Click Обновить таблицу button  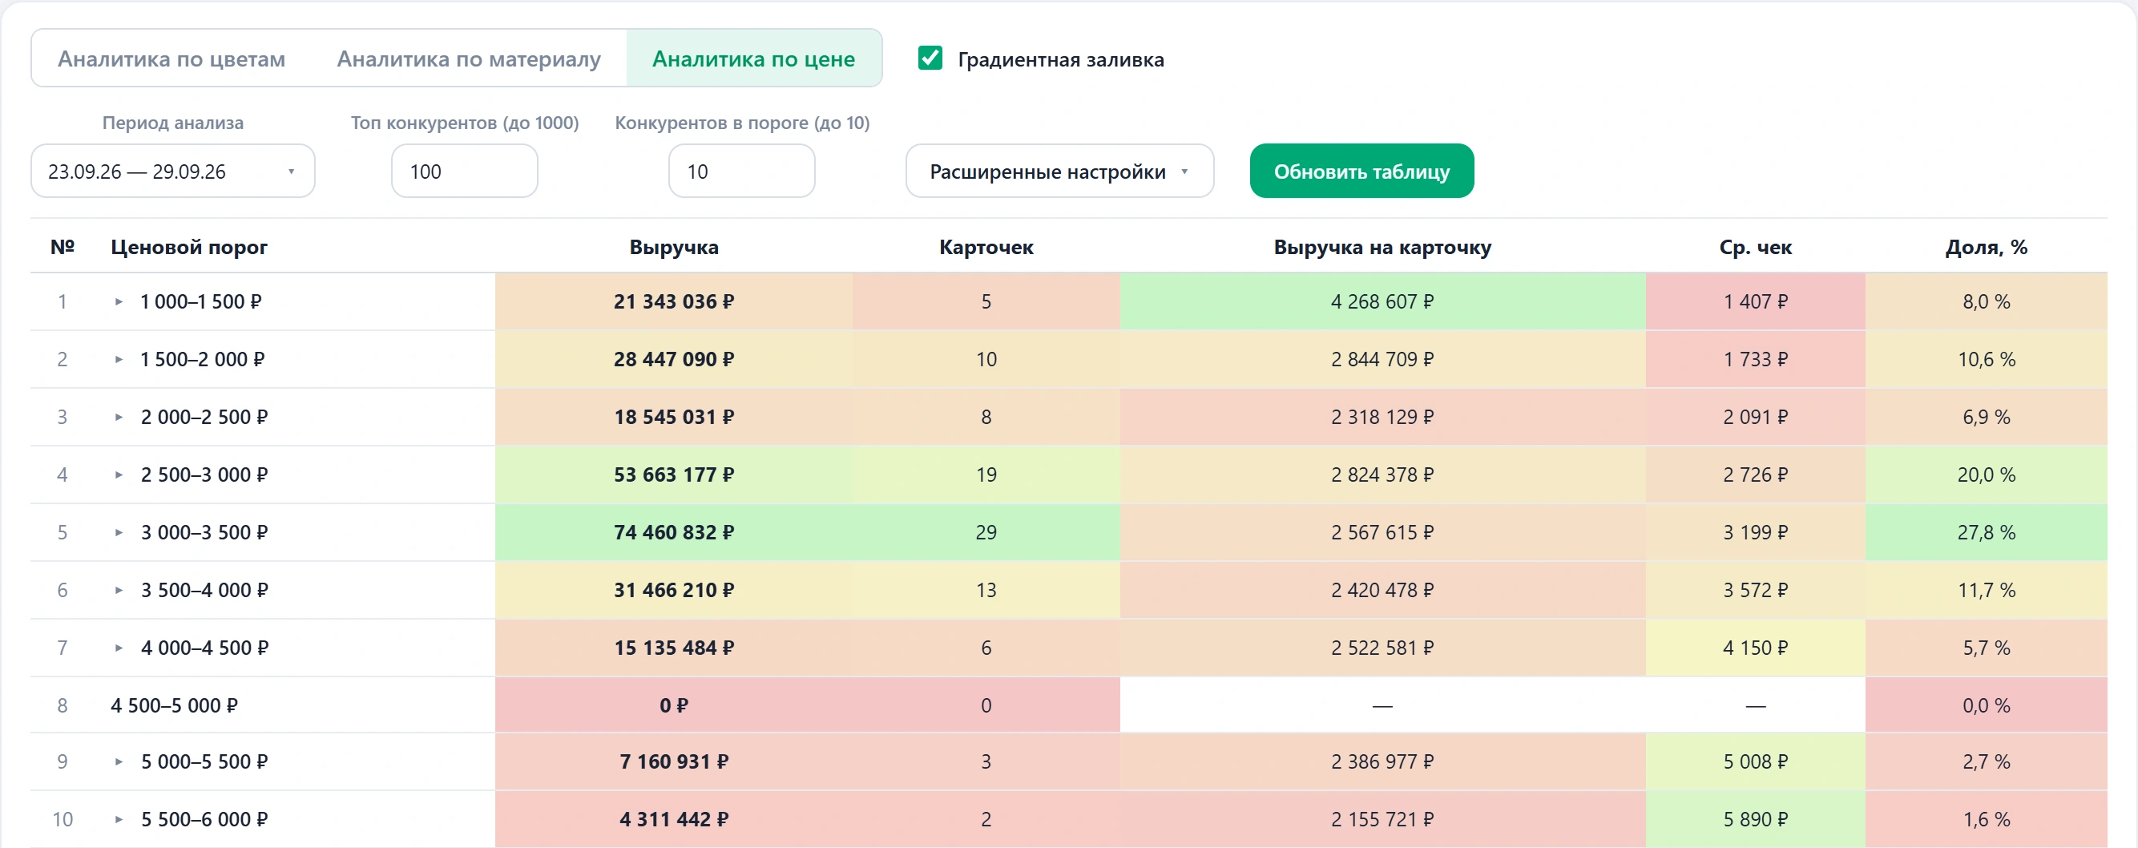[x=1362, y=172]
